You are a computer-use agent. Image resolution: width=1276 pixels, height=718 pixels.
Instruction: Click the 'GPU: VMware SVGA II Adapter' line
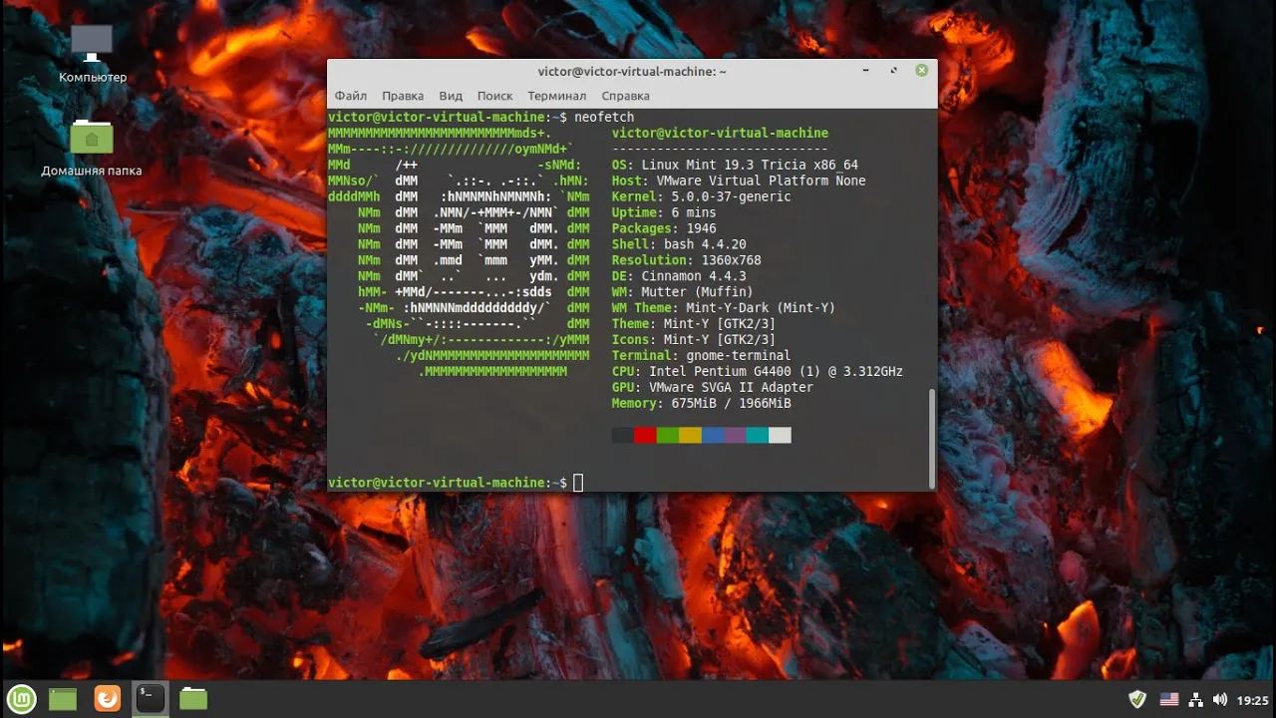point(713,388)
